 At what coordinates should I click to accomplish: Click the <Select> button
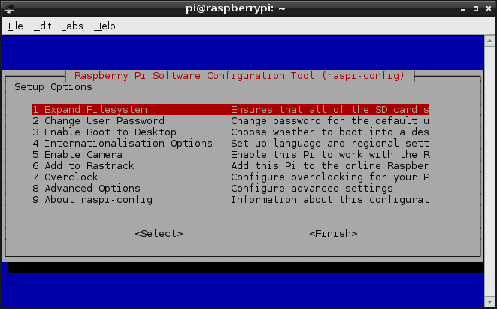[x=159, y=234]
